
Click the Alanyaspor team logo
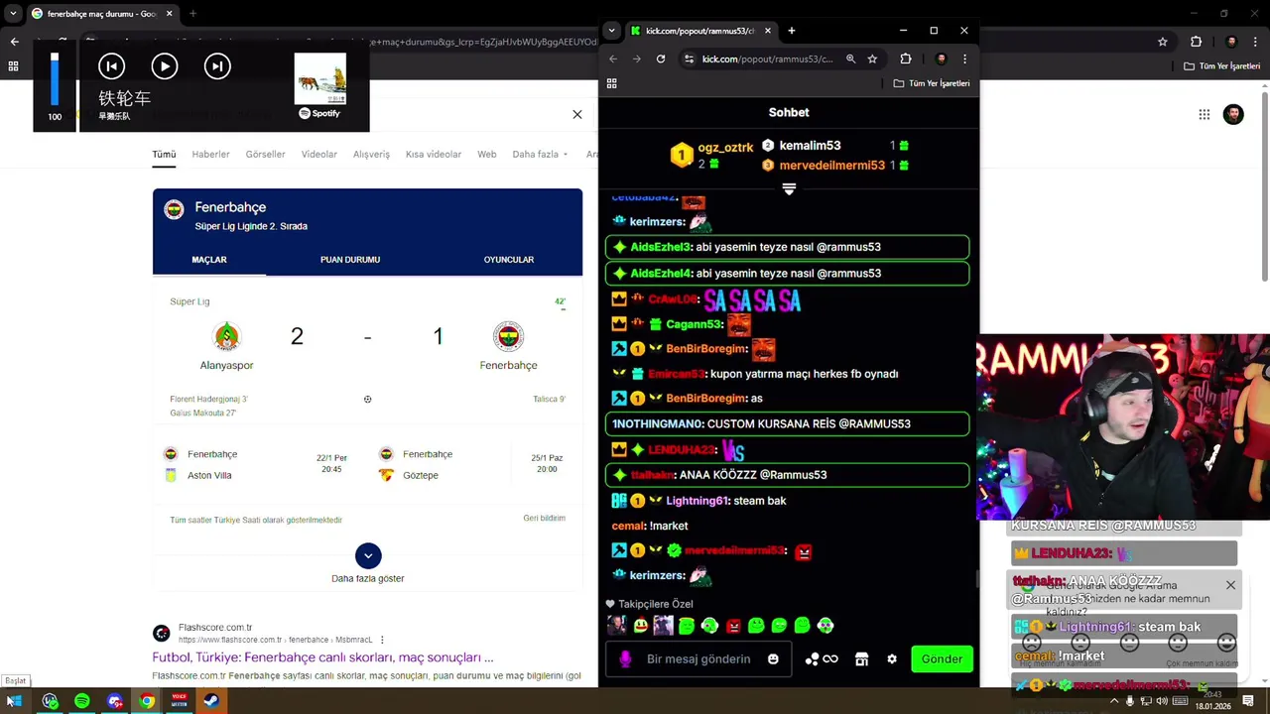[x=227, y=337]
